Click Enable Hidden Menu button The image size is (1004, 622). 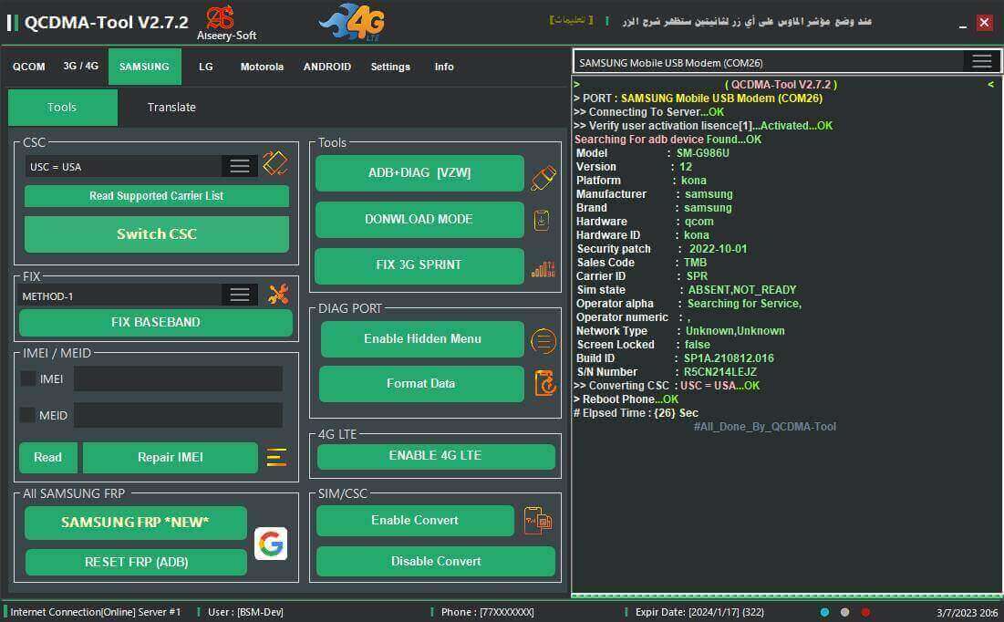pos(422,339)
